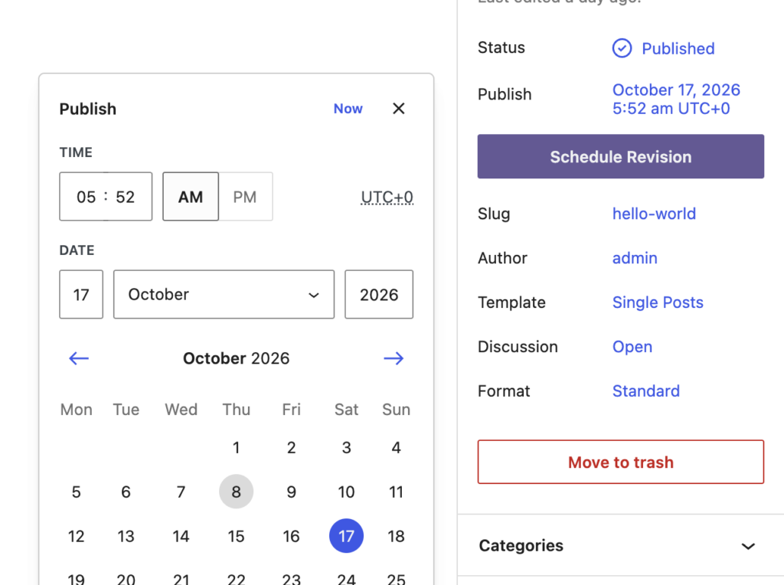The height and width of the screenshot is (585, 784).
Task: Change post Format Standard
Action: tap(646, 391)
